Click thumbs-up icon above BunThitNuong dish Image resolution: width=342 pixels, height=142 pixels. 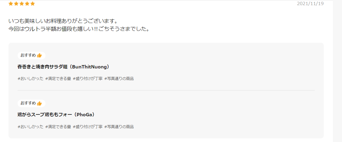tap(39, 55)
